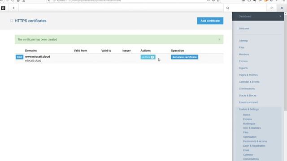Click the Add certificate button

coord(210,21)
